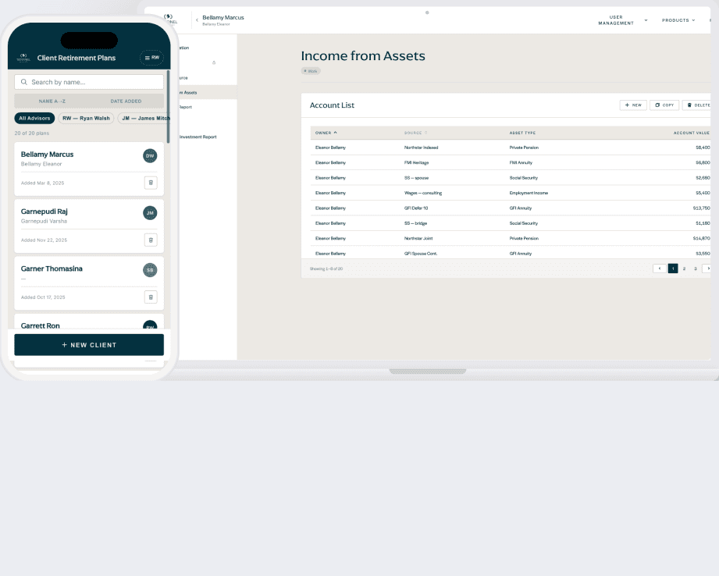
Task: Go to next page in Account List
Action: tap(707, 268)
